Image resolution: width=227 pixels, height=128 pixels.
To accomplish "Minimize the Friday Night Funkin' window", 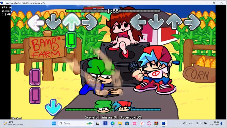I will pyautogui.click(x=207, y=3).
